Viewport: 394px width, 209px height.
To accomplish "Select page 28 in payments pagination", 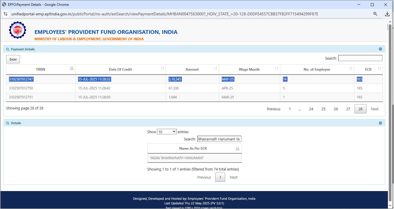I will (360, 109).
